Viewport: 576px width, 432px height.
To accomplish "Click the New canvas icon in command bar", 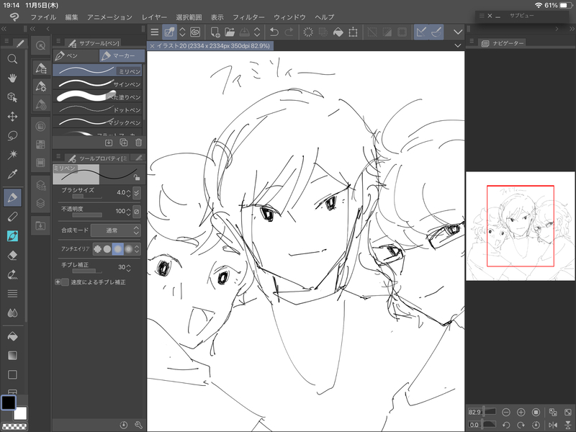I will point(215,32).
